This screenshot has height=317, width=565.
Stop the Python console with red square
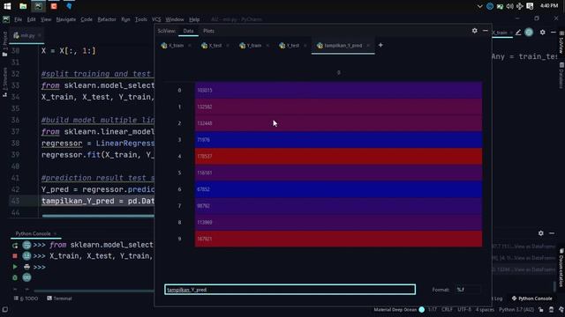[15, 256]
